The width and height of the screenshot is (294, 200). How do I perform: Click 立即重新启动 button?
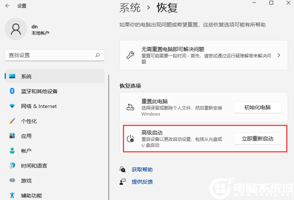(257, 139)
